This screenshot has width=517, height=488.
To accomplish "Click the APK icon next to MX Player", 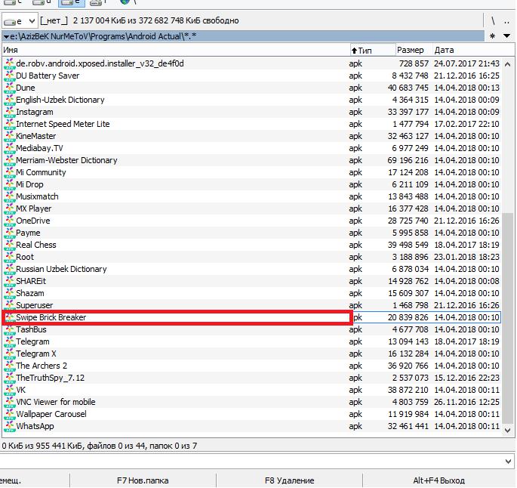I will click(10, 208).
